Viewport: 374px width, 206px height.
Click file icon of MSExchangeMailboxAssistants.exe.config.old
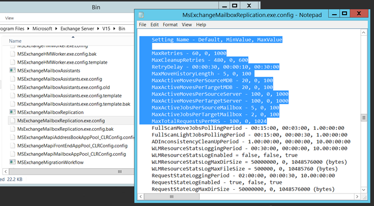tap(12, 87)
